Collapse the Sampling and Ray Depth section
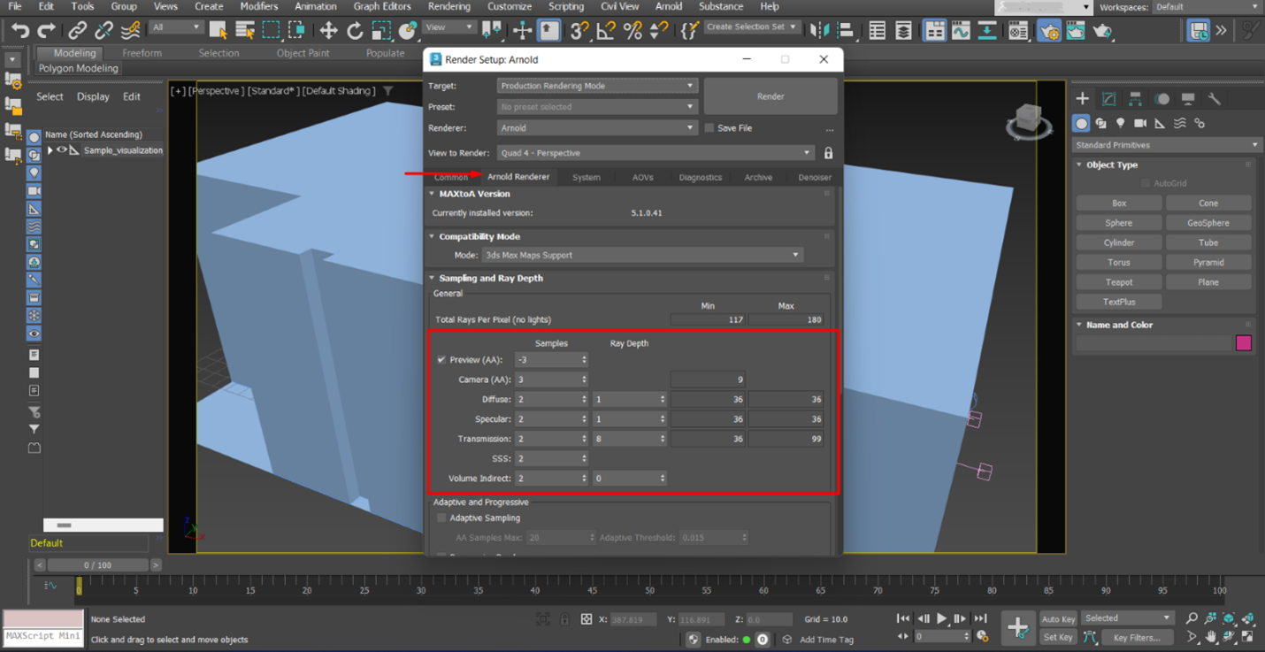1265x652 pixels. coord(433,278)
